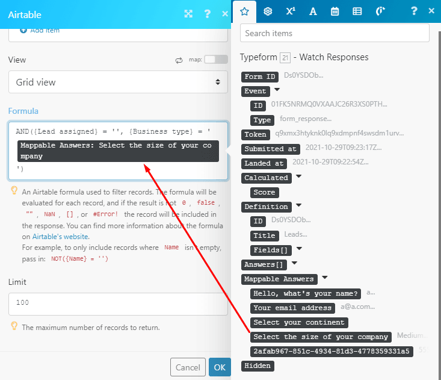Open the array functions table tab
This screenshot has width=441, height=380.
point(357,11)
